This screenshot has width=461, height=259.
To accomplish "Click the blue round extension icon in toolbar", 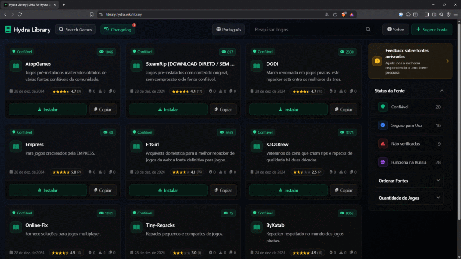I will pyautogui.click(x=401, y=14).
